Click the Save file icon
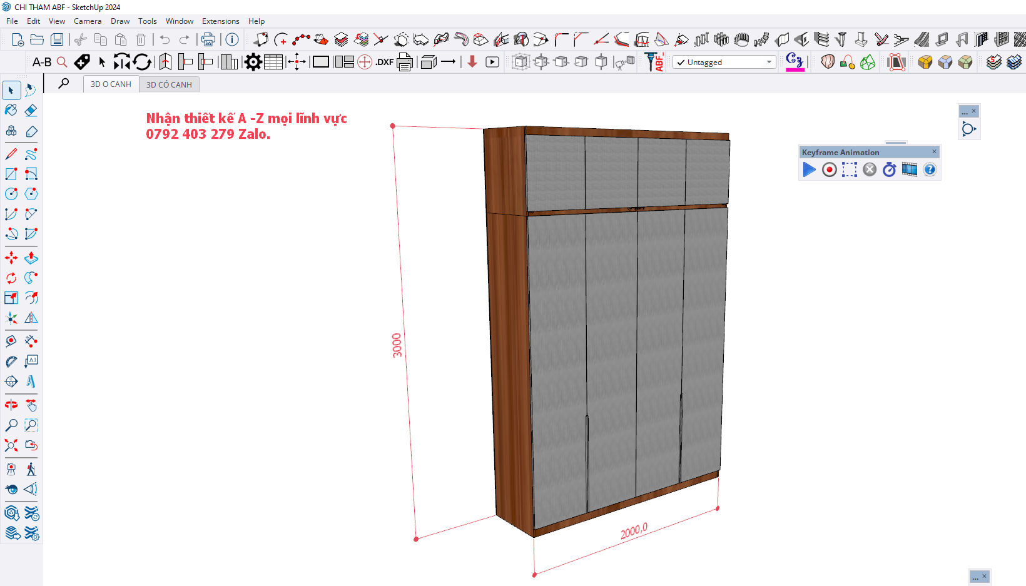The height and width of the screenshot is (586, 1026). point(57,40)
